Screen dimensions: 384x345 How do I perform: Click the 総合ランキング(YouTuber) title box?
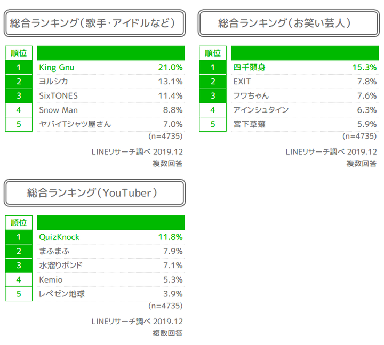pyautogui.click(x=95, y=193)
